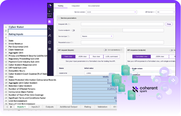Open the highlighted document icon in sidebar

(x=50, y=22)
